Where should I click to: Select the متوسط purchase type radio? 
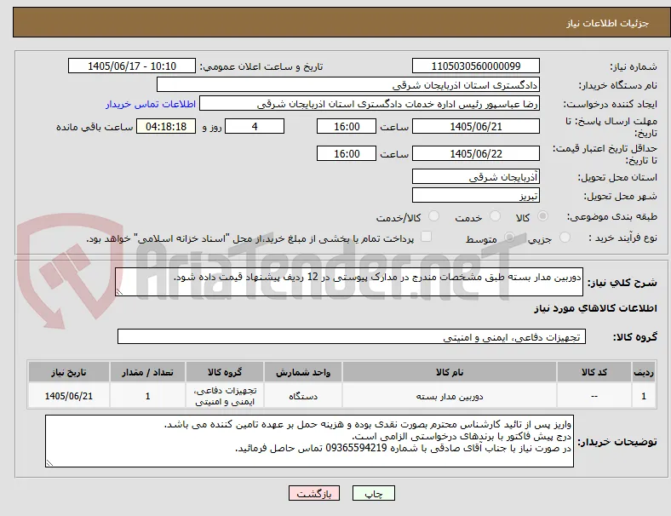click(509, 238)
